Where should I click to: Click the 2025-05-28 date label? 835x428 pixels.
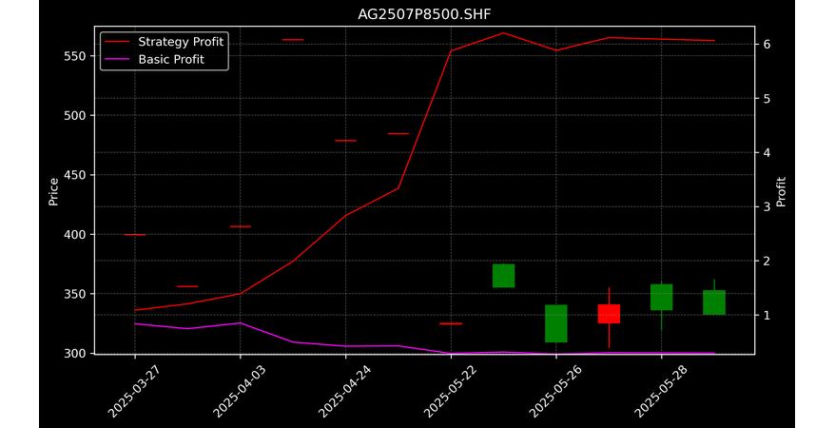(661, 391)
